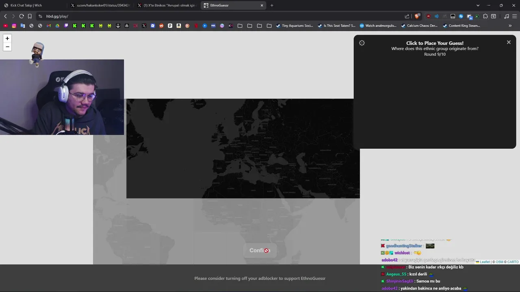
Task: Open the sidebar search panel icon
Action: pyautogui.click(x=493, y=16)
